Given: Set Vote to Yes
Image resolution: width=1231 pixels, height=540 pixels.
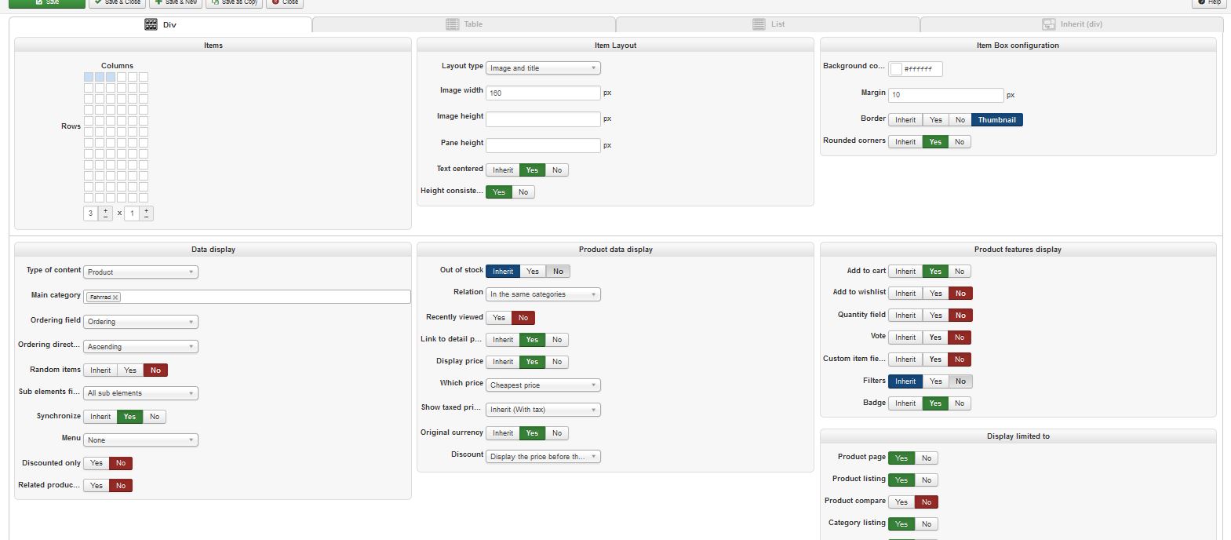Looking at the screenshot, I should tap(936, 337).
